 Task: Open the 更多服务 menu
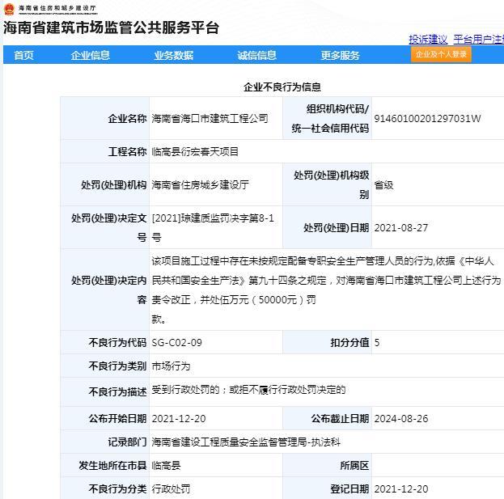[x=340, y=55]
